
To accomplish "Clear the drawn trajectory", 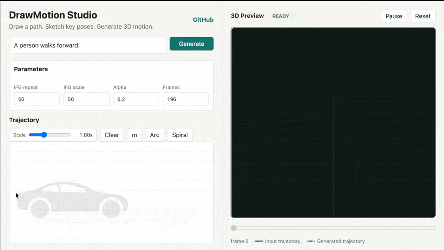I will pyautogui.click(x=112, y=135).
